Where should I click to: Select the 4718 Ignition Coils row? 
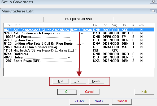79,40
